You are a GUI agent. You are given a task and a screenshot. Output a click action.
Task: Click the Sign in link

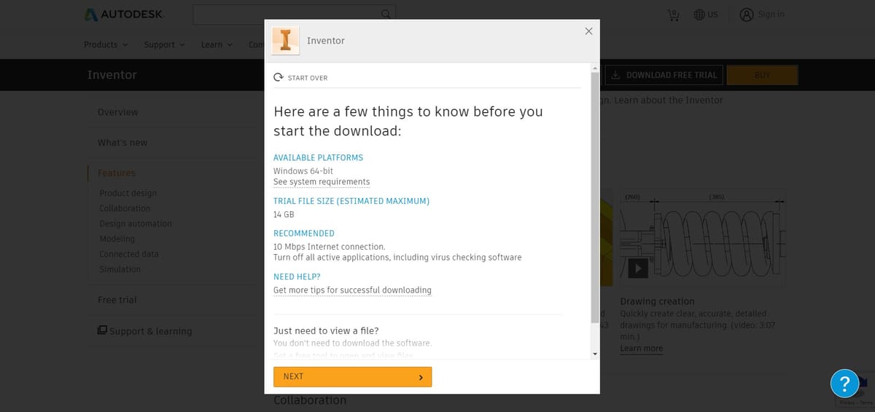[x=771, y=15]
